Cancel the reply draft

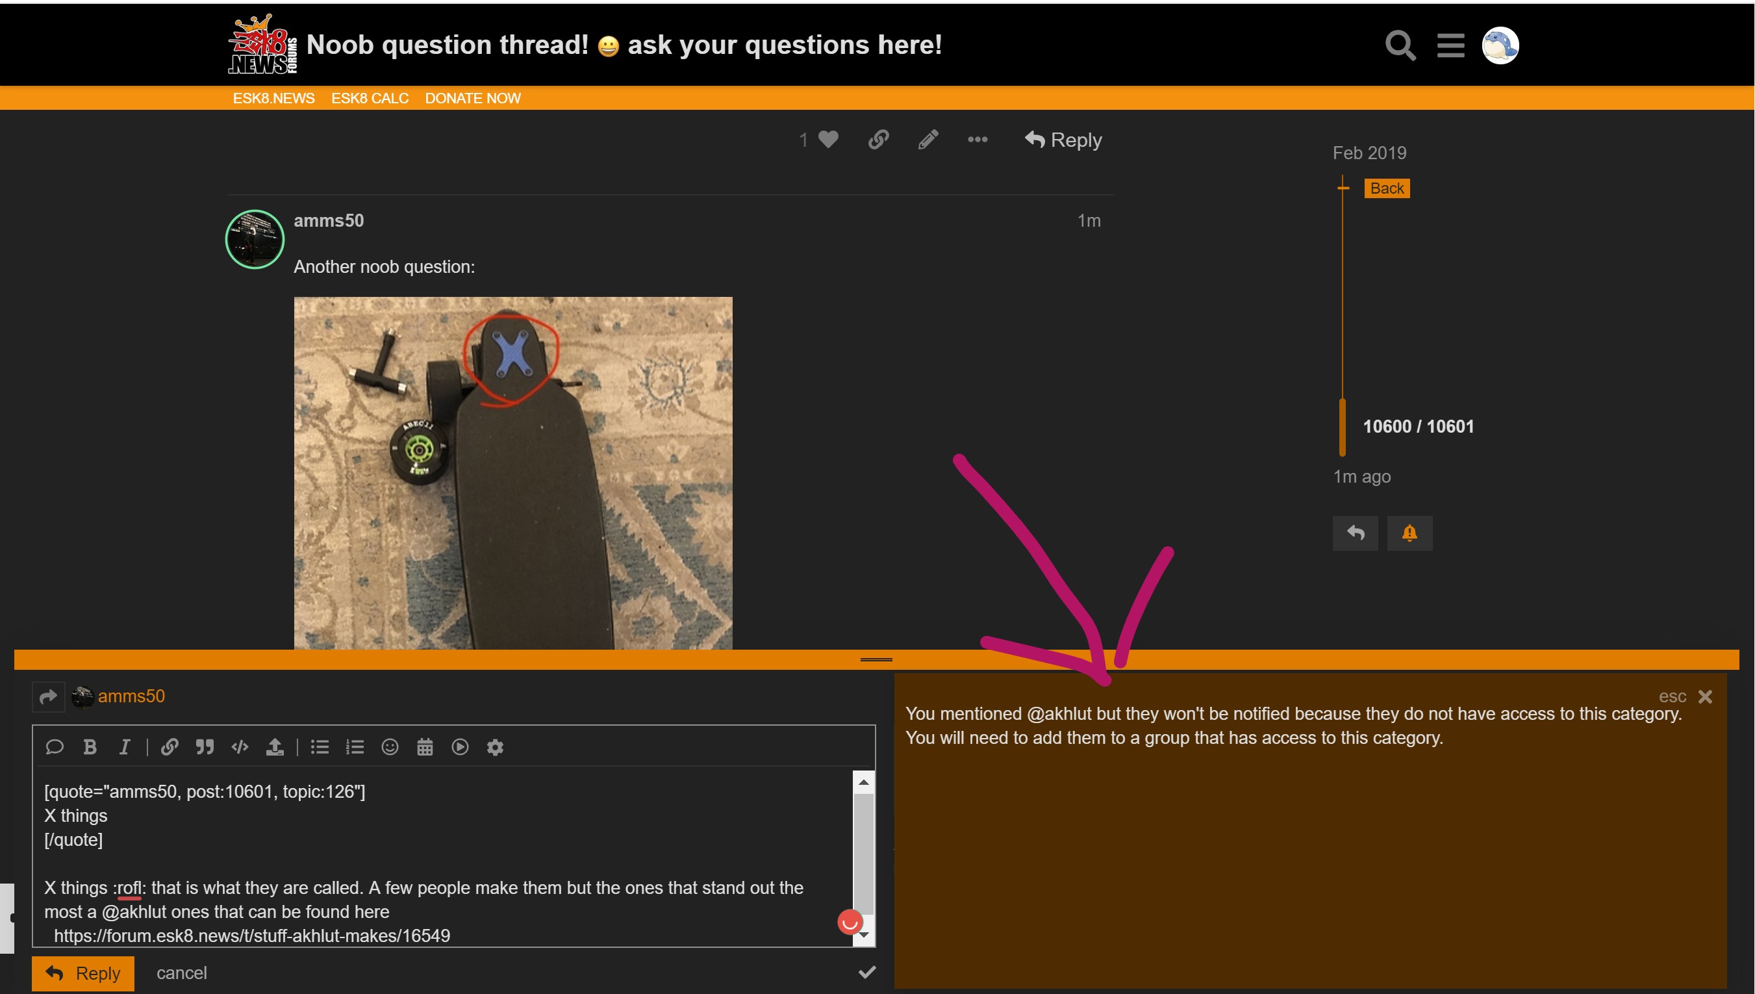click(x=181, y=973)
